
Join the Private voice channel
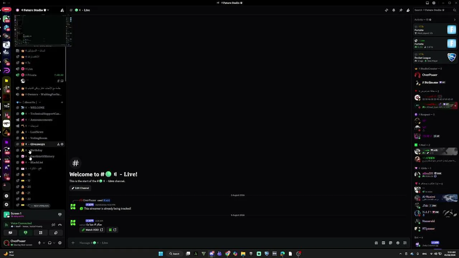(x=39, y=75)
